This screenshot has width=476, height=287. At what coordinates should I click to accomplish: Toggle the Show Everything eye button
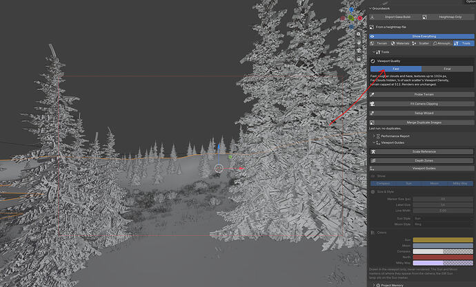click(x=422, y=36)
